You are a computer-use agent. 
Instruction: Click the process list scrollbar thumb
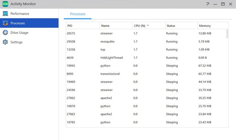pos(227,34)
